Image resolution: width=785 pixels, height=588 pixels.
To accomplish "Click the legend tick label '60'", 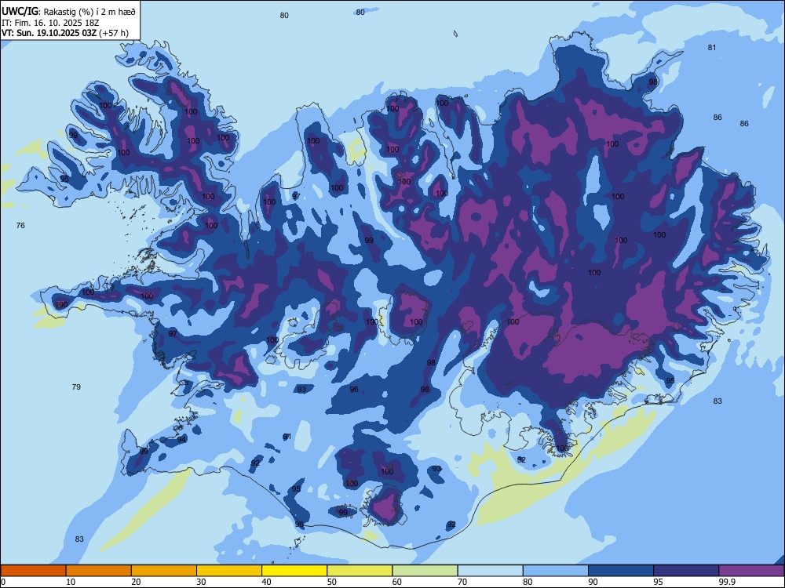I will click(397, 582).
